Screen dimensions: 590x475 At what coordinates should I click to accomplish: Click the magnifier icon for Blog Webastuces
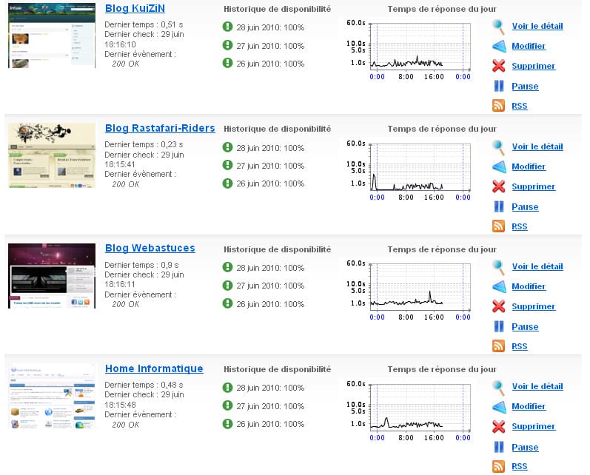pos(499,266)
